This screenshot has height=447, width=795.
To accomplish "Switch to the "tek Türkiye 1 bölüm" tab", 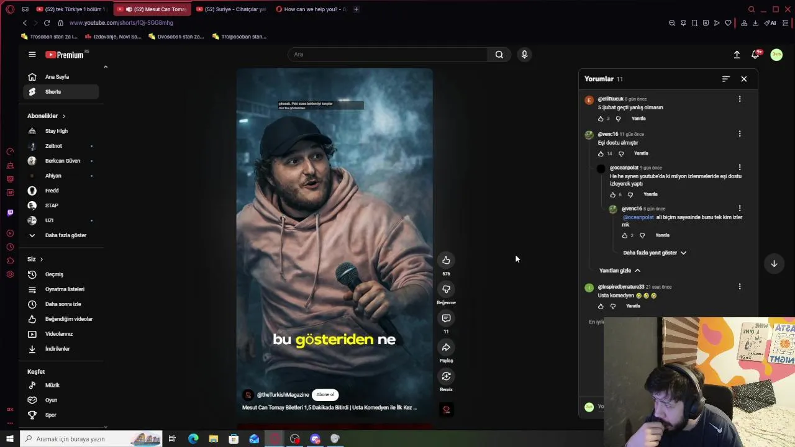I will coord(71,9).
